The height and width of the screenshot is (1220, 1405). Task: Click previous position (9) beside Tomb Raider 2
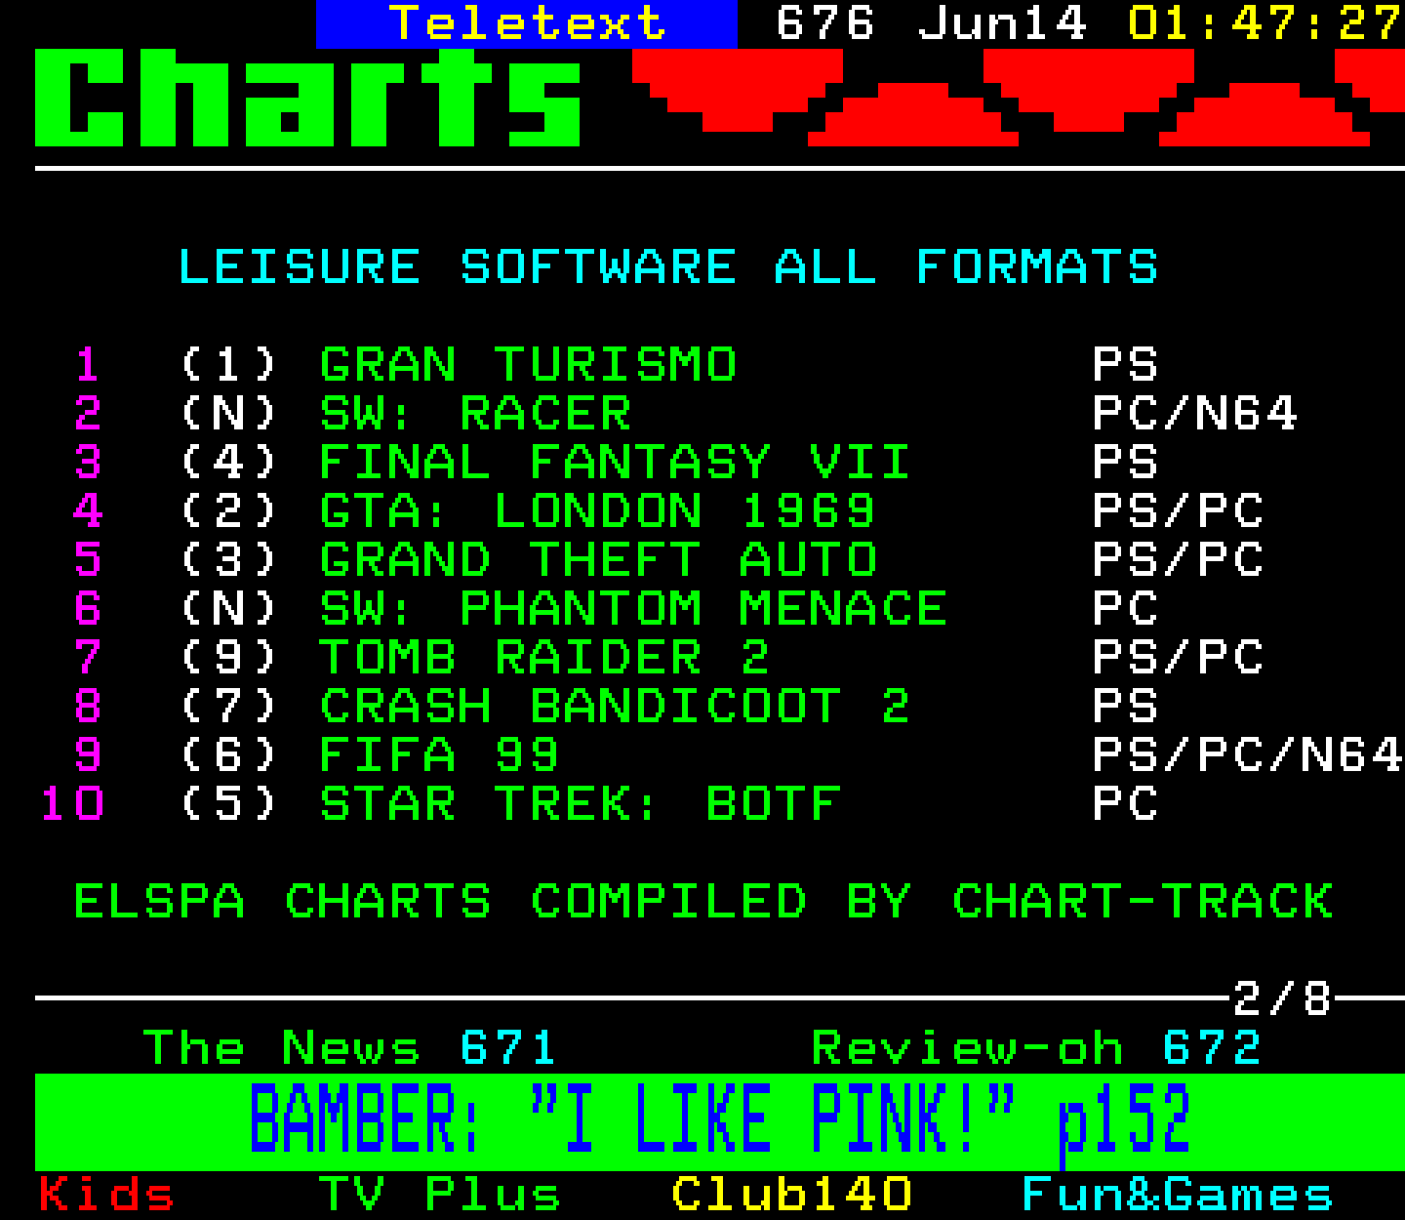[x=229, y=658]
